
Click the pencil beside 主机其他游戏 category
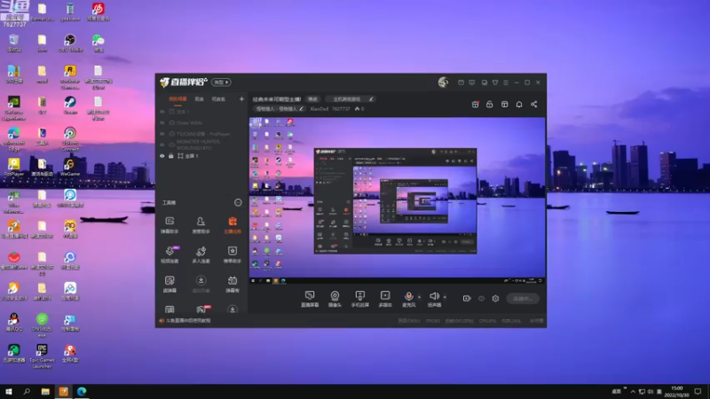point(371,99)
